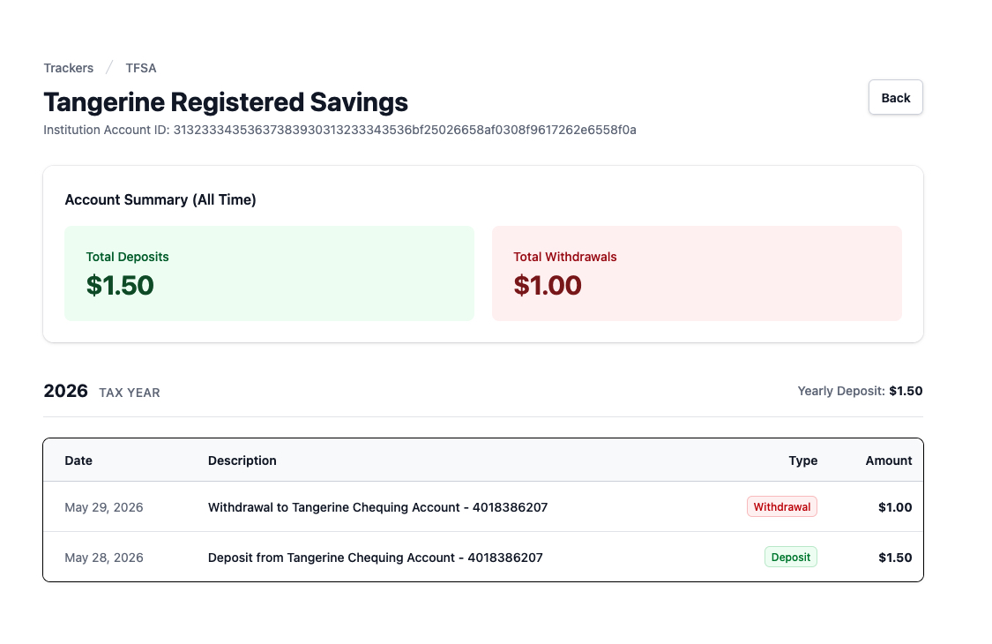This screenshot has width=992, height=644.
Task: Click the May 28, 2026 date cell
Action: point(104,558)
